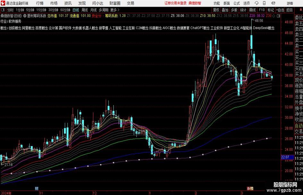Viewport: 303px width, 195px height.
Task: Open the 版面 menu
Action: click(x=227, y=3)
